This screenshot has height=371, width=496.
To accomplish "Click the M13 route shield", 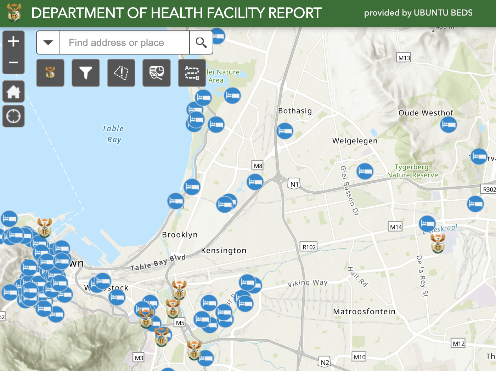I will point(404,58).
